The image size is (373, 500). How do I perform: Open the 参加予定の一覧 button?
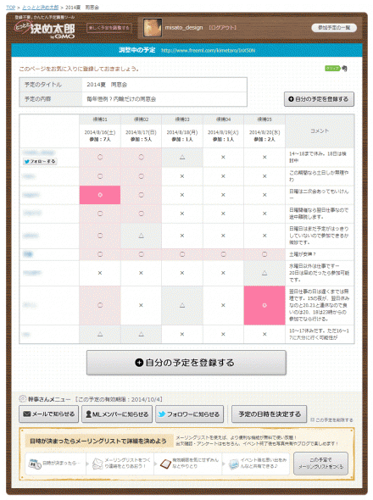[334, 28]
